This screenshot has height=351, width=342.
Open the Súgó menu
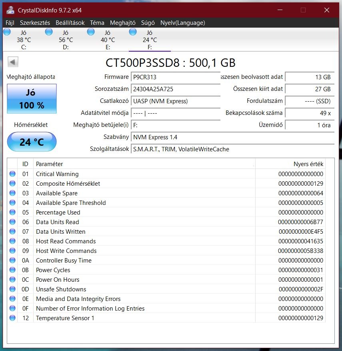(148, 22)
